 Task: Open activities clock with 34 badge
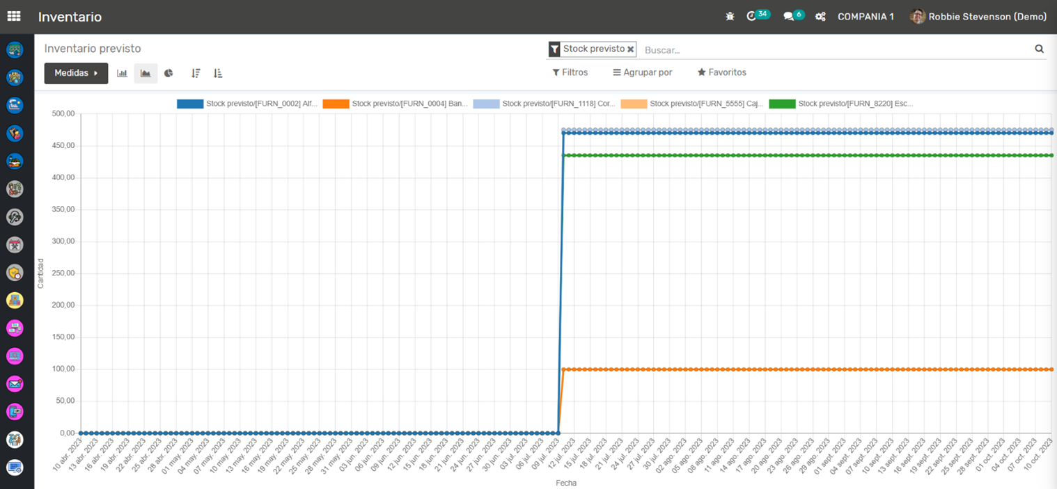click(x=752, y=17)
